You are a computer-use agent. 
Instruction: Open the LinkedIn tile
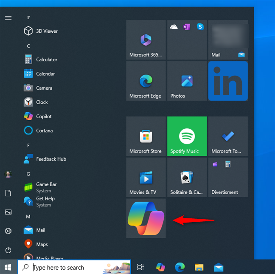coord(228,81)
